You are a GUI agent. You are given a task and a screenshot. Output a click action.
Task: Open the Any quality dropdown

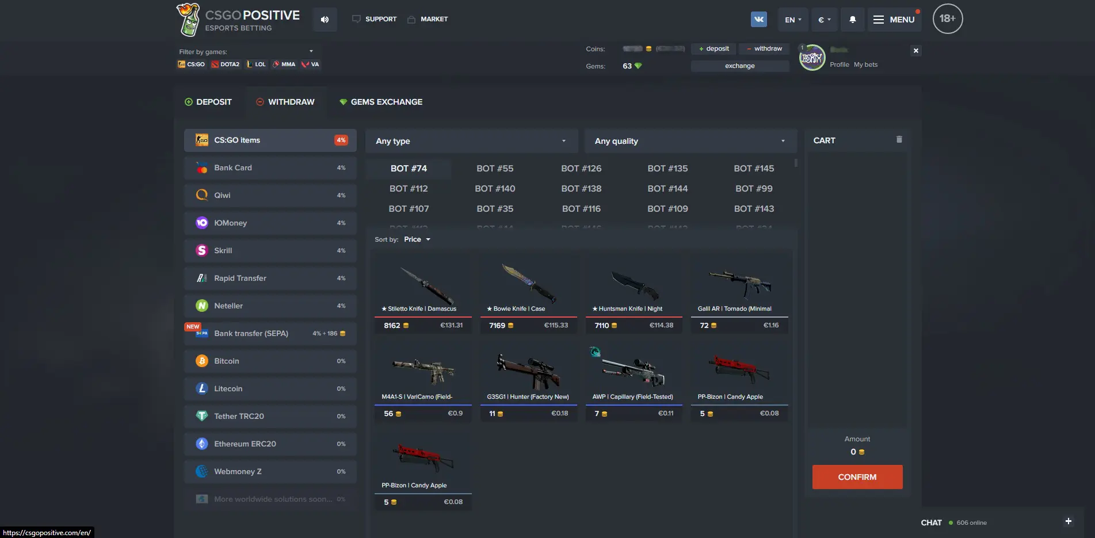[690, 141]
